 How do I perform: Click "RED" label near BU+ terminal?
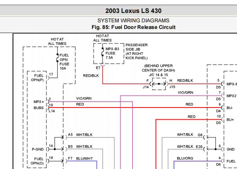191,117
